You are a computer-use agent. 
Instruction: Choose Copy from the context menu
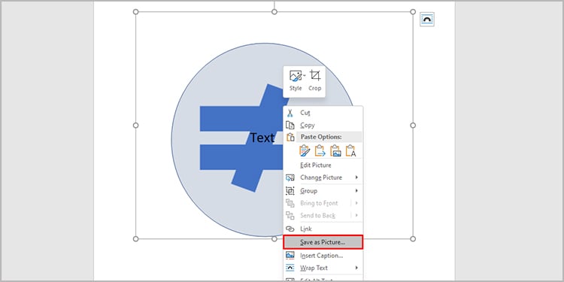click(323, 125)
